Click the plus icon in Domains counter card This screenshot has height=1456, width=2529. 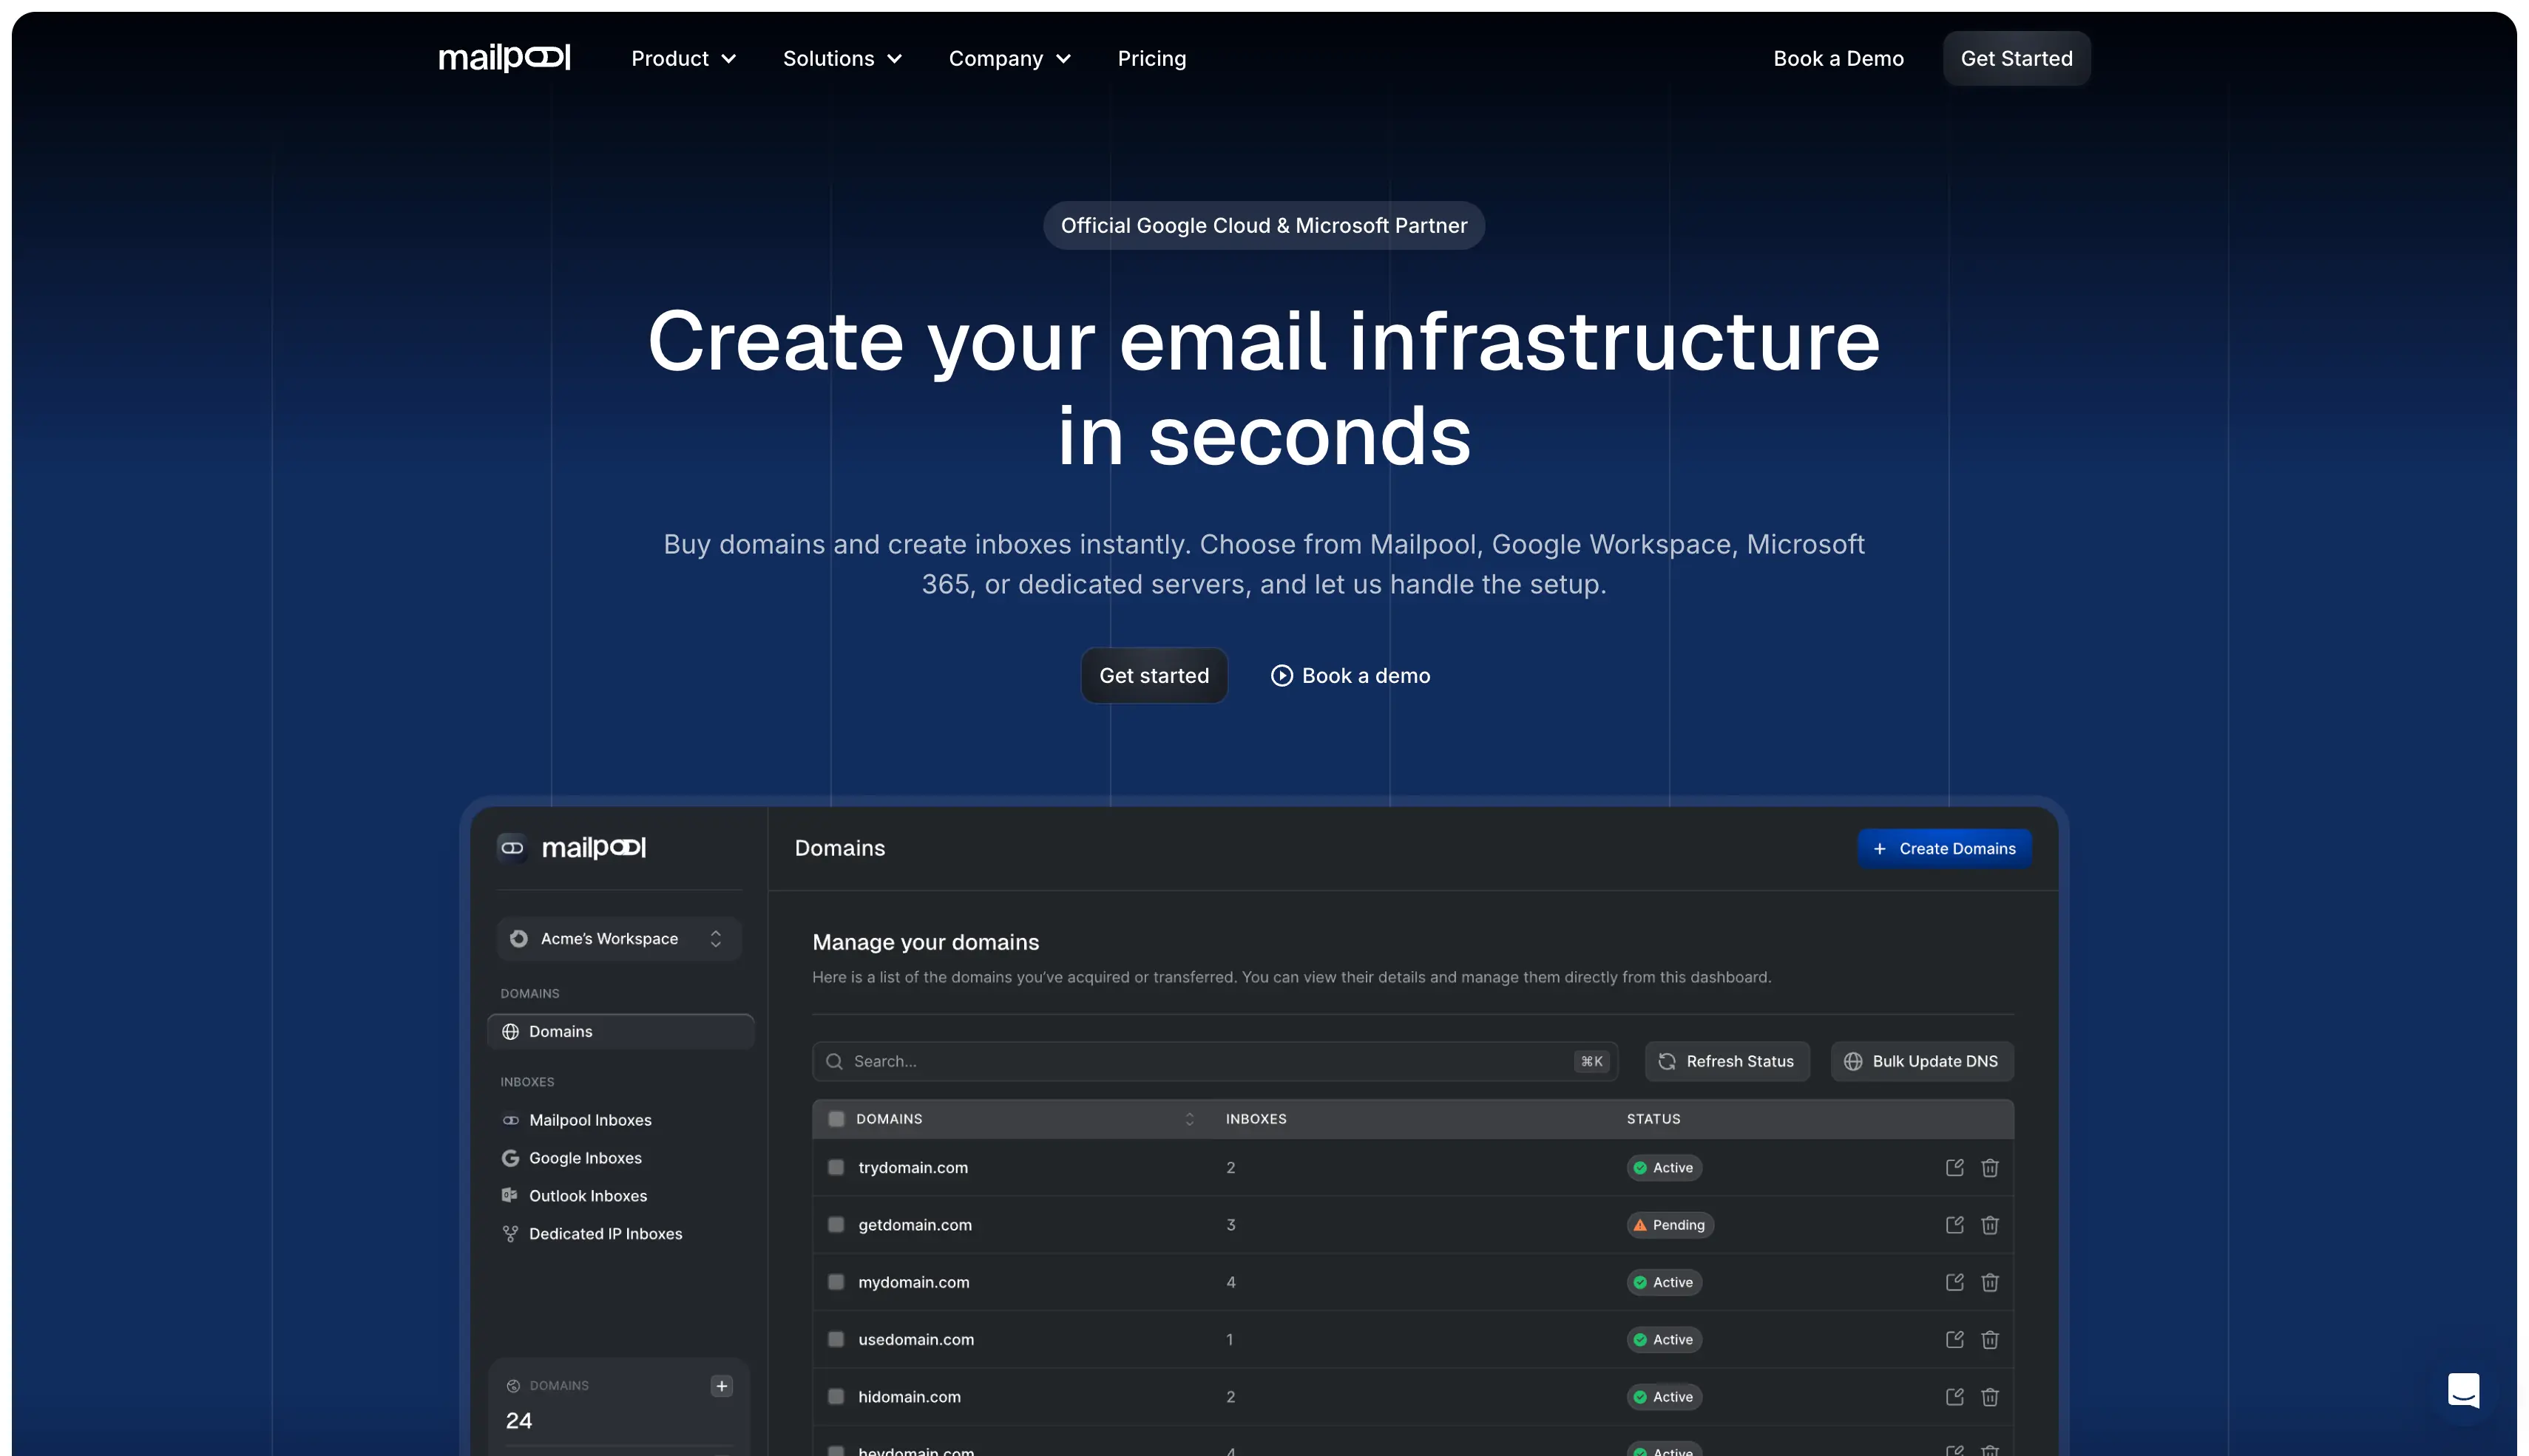tap(721, 1385)
